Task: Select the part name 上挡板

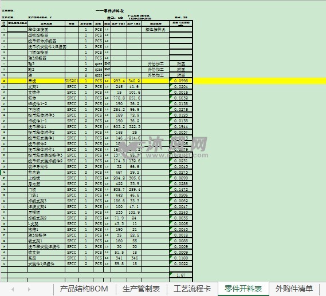Action: (34, 178)
